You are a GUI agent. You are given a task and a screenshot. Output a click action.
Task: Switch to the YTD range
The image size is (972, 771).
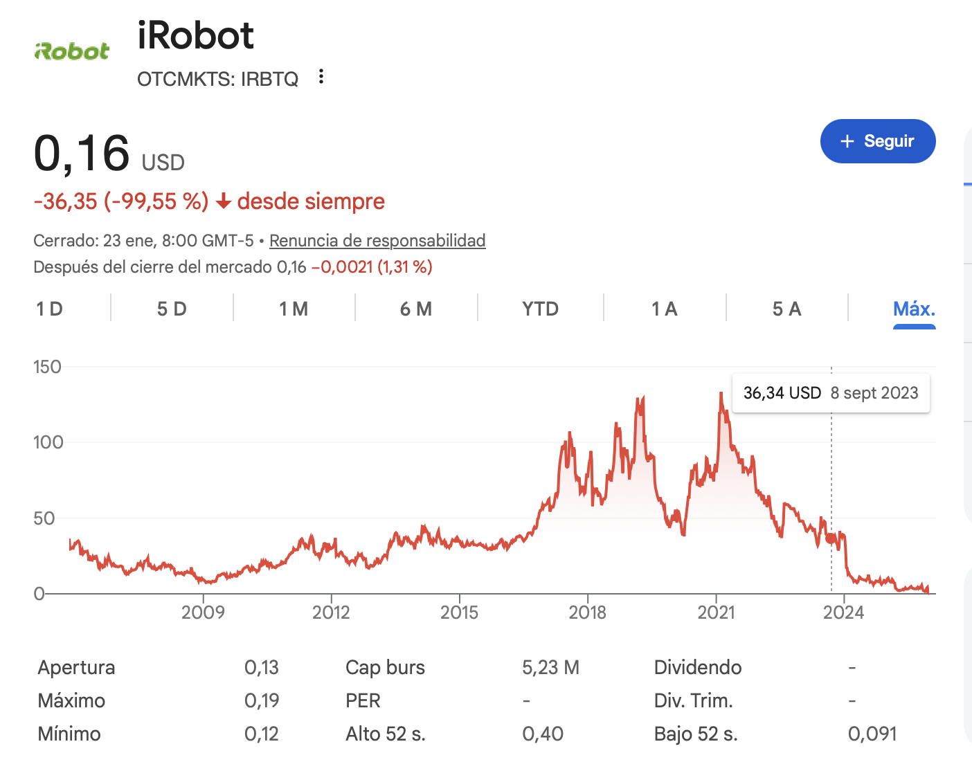[x=540, y=309]
